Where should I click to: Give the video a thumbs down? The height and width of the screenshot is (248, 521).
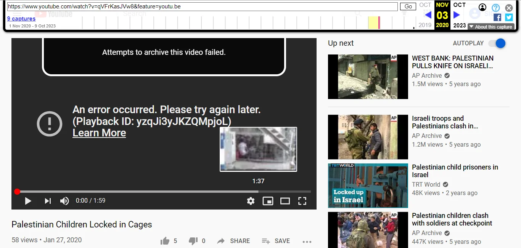pyautogui.click(x=193, y=240)
